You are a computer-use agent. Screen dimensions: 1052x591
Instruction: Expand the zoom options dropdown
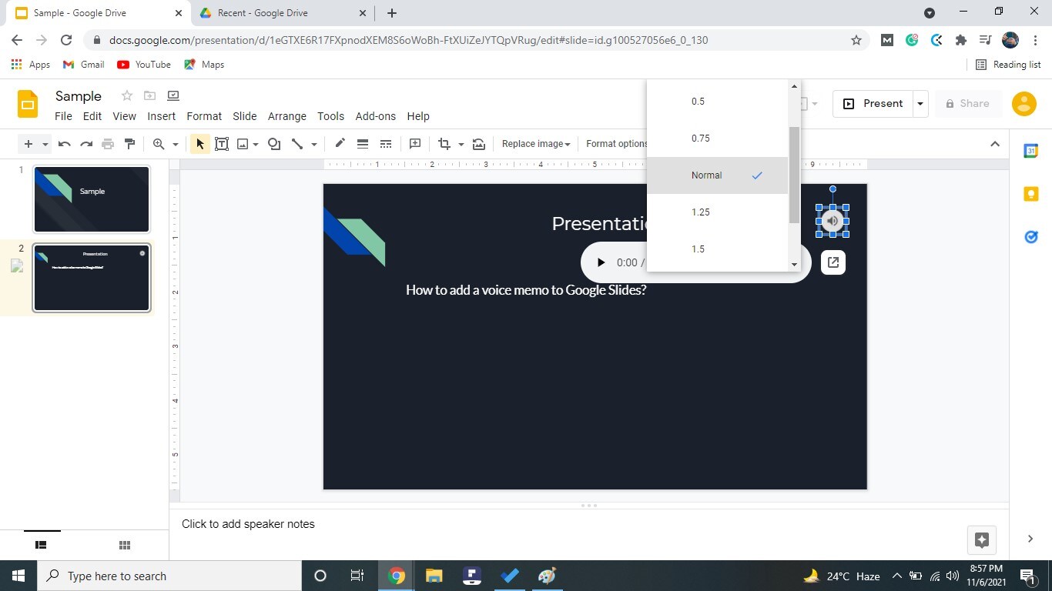point(175,144)
